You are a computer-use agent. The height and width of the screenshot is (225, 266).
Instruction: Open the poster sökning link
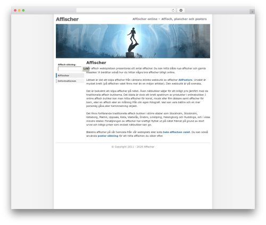pyautogui.click(x=108, y=136)
